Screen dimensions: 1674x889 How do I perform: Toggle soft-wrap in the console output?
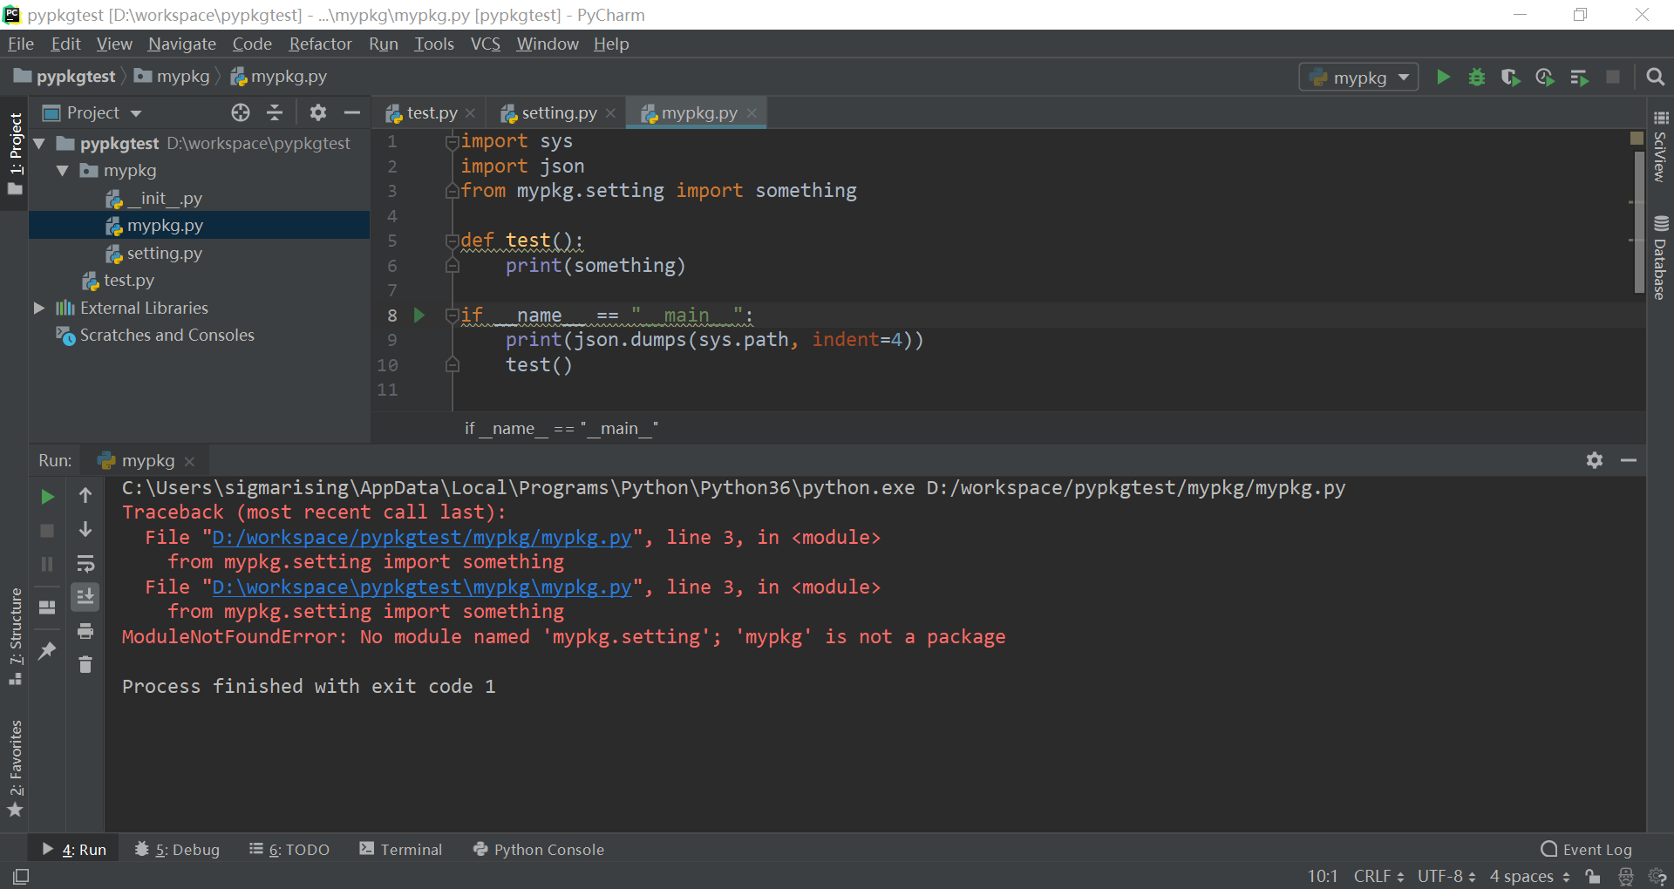click(85, 564)
